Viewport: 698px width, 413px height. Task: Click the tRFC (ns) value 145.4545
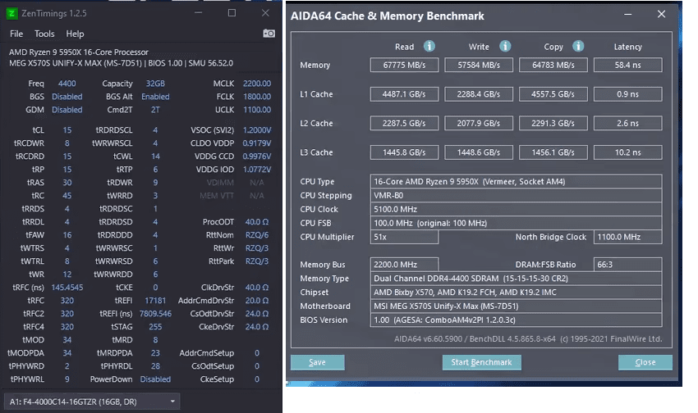click(67, 288)
